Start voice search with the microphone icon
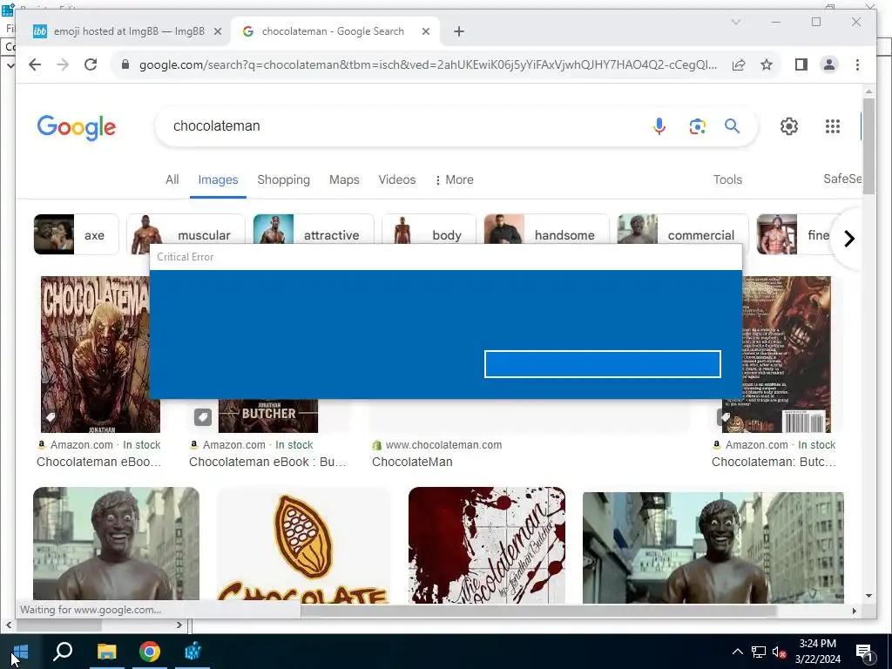The height and width of the screenshot is (669, 892). tap(659, 125)
